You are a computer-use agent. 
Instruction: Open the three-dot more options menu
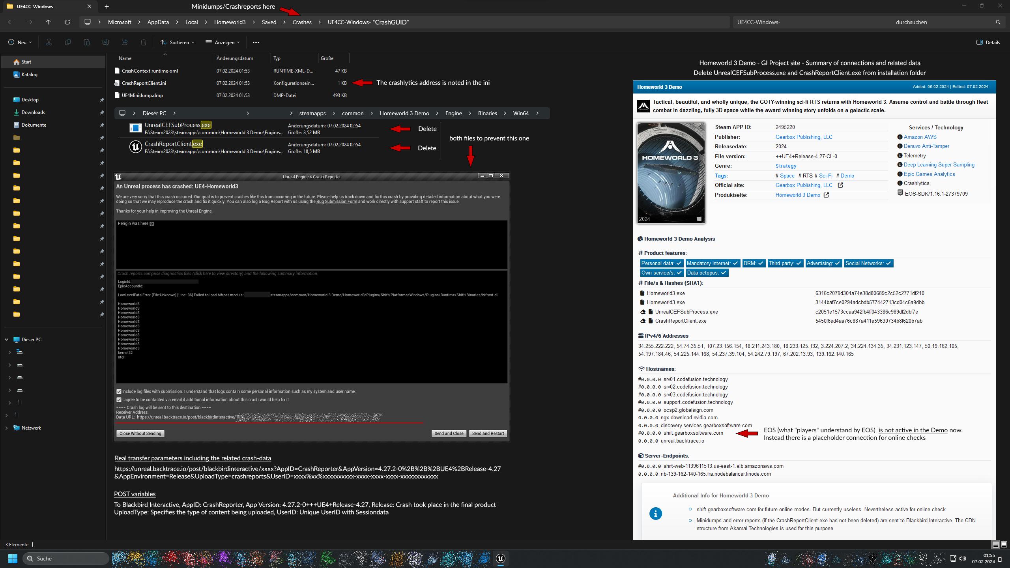[x=256, y=42]
